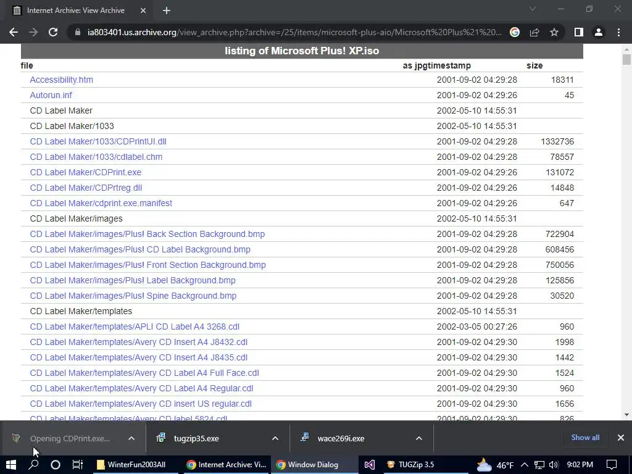Click the tab search chevron
The image size is (632, 474).
[x=532, y=9]
